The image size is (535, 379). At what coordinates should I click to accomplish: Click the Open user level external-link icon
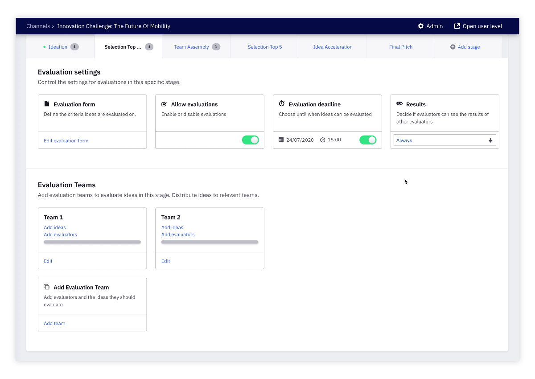(457, 26)
